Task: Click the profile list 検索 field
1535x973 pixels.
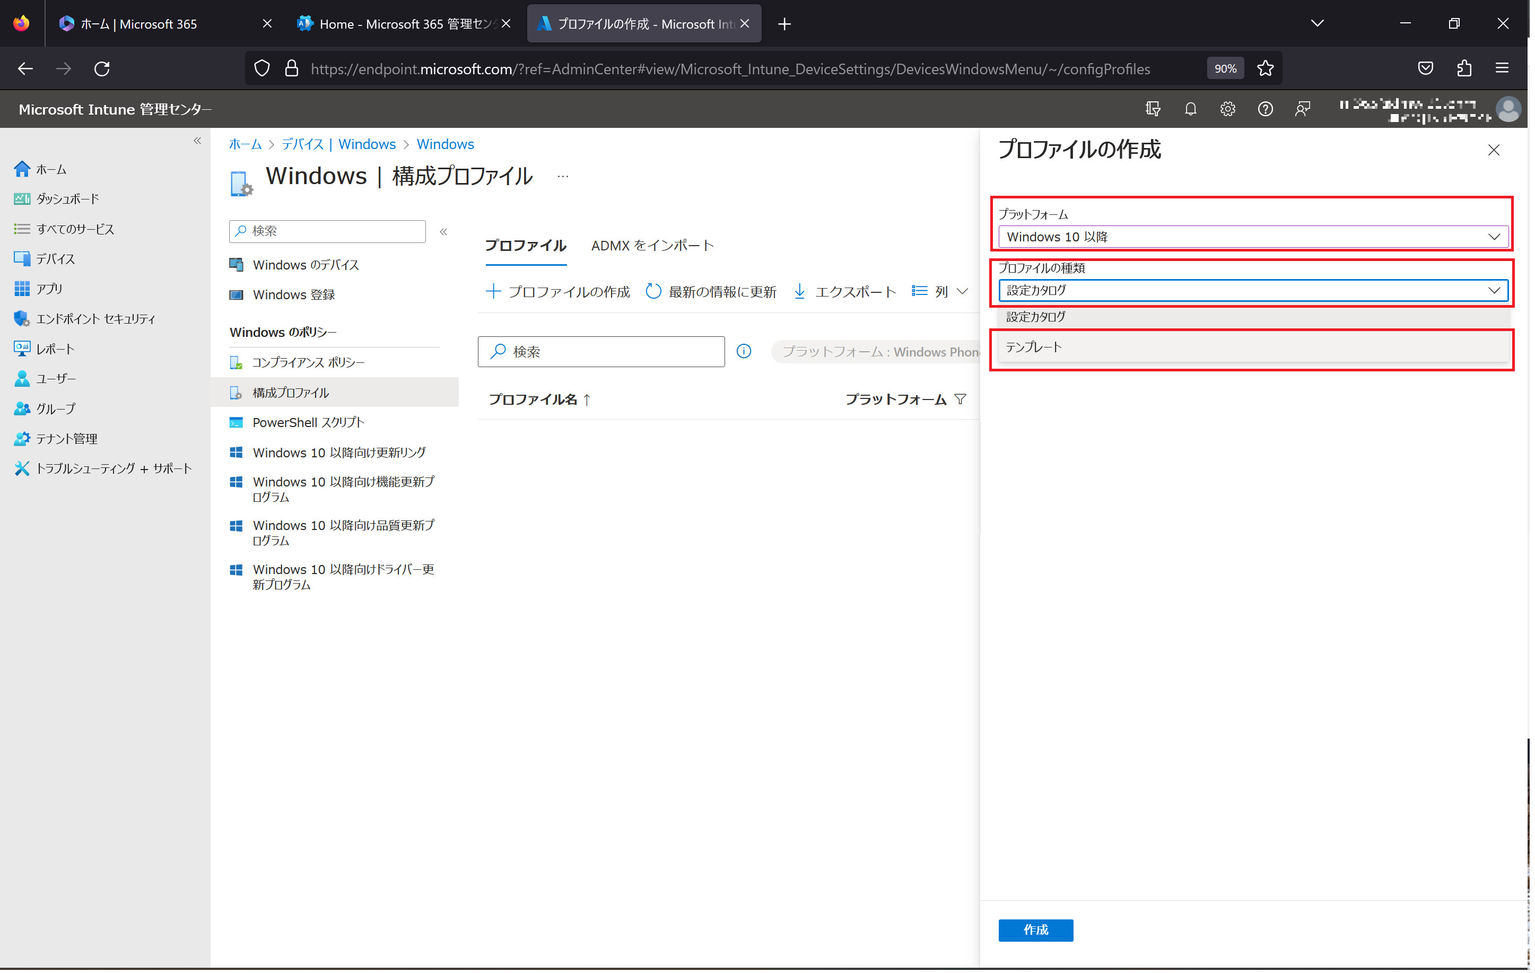Action: [600, 352]
